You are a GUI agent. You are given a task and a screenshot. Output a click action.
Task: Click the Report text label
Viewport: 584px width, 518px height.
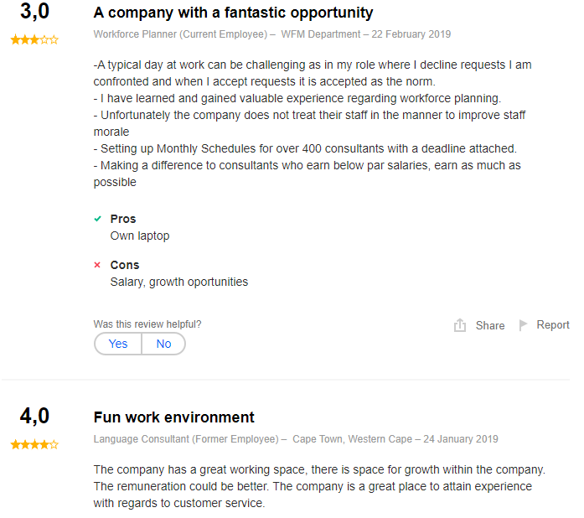pyautogui.click(x=553, y=325)
